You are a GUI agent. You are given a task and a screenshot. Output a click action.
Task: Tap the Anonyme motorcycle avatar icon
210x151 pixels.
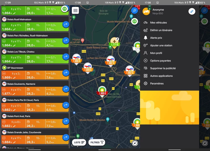tap(146, 11)
